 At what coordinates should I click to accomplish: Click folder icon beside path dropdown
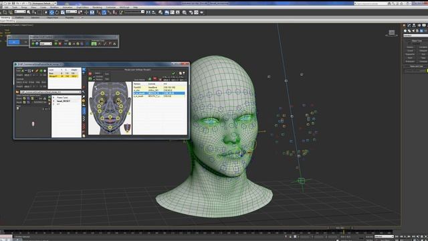pos(17,92)
